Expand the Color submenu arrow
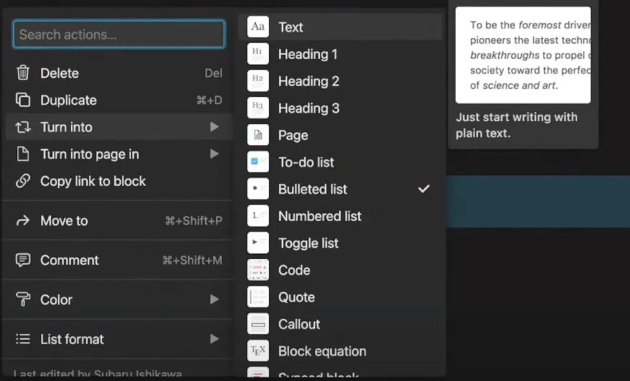This screenshot has width=630, height=381. (x=214, y=300)
